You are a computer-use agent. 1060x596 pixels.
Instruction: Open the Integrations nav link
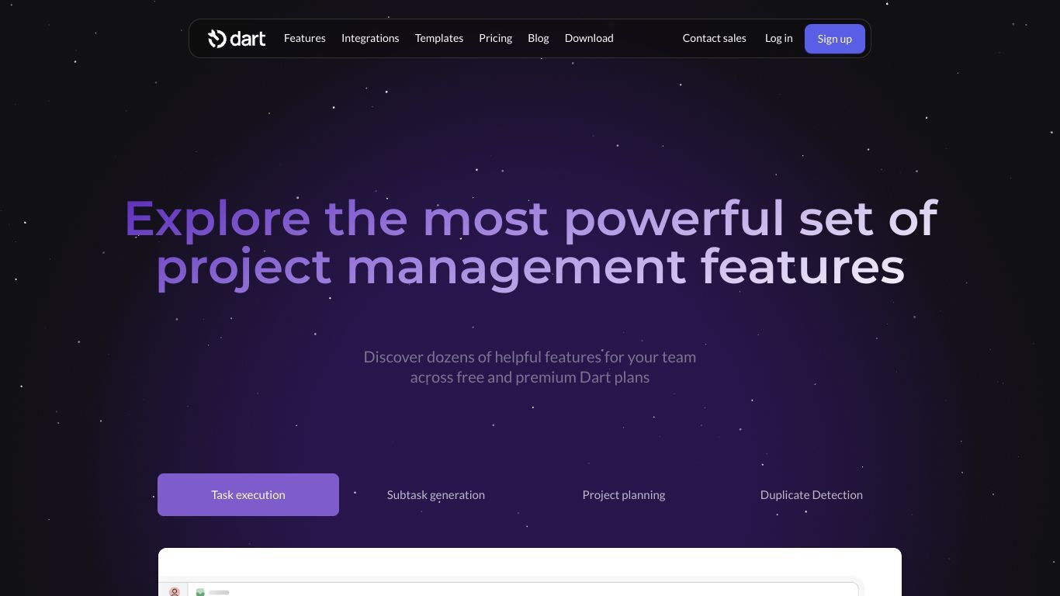(370, 38)
